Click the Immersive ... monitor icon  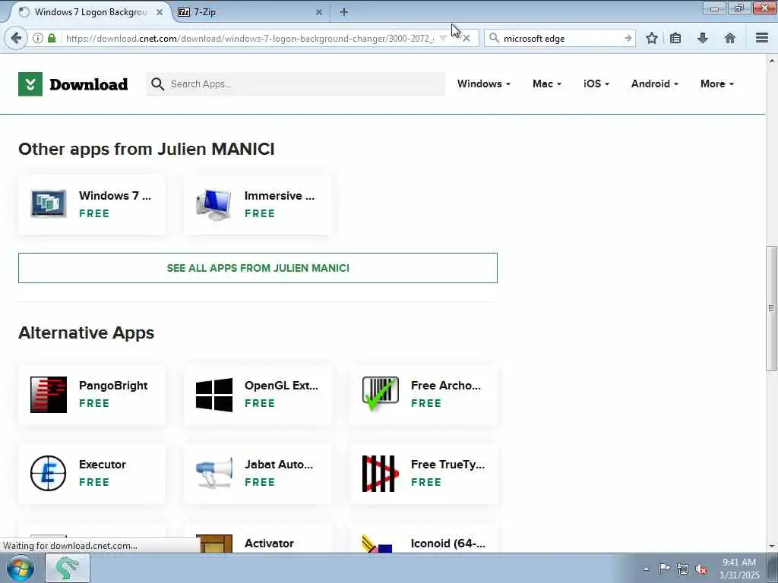[x=213, y=204]
